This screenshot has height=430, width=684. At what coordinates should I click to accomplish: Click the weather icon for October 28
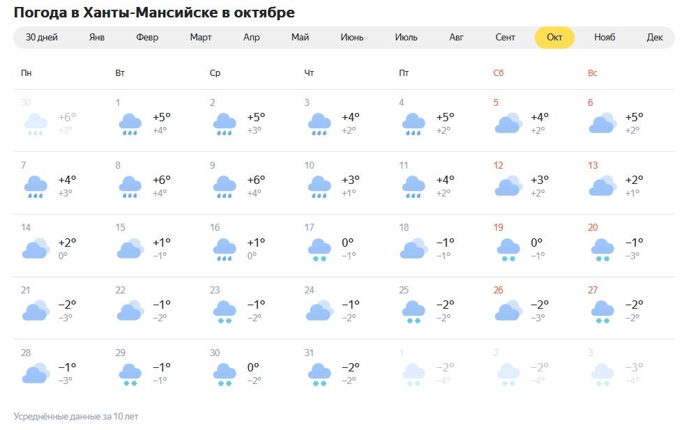[36, 374]
